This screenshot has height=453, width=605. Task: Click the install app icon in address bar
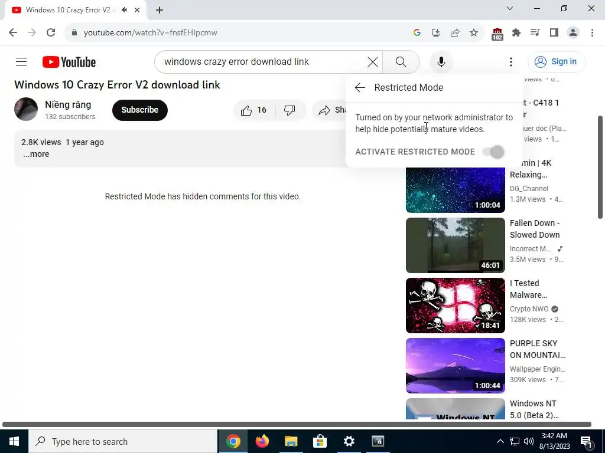435,33
